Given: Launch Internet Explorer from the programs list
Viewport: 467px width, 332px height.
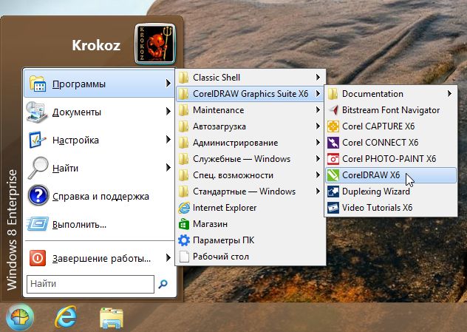Looking at the screenshot, I should coord(225,208).
